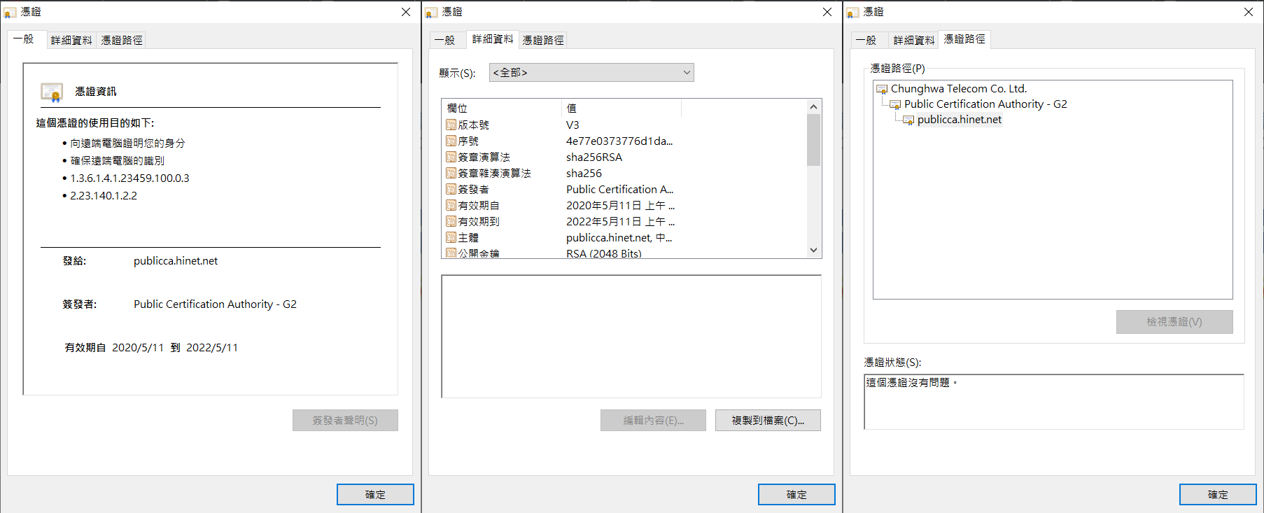Click the 主體 field icon
The height and width of the screenshot is (513, 1264).
pos(451,237)
